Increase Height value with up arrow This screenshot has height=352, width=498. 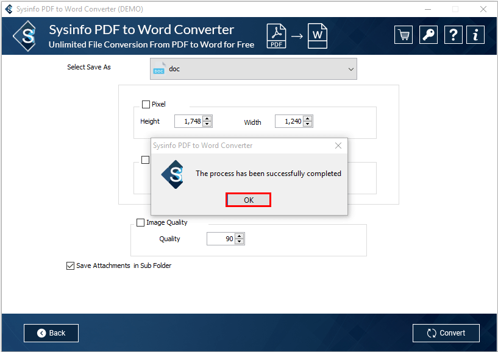[207, 118]
